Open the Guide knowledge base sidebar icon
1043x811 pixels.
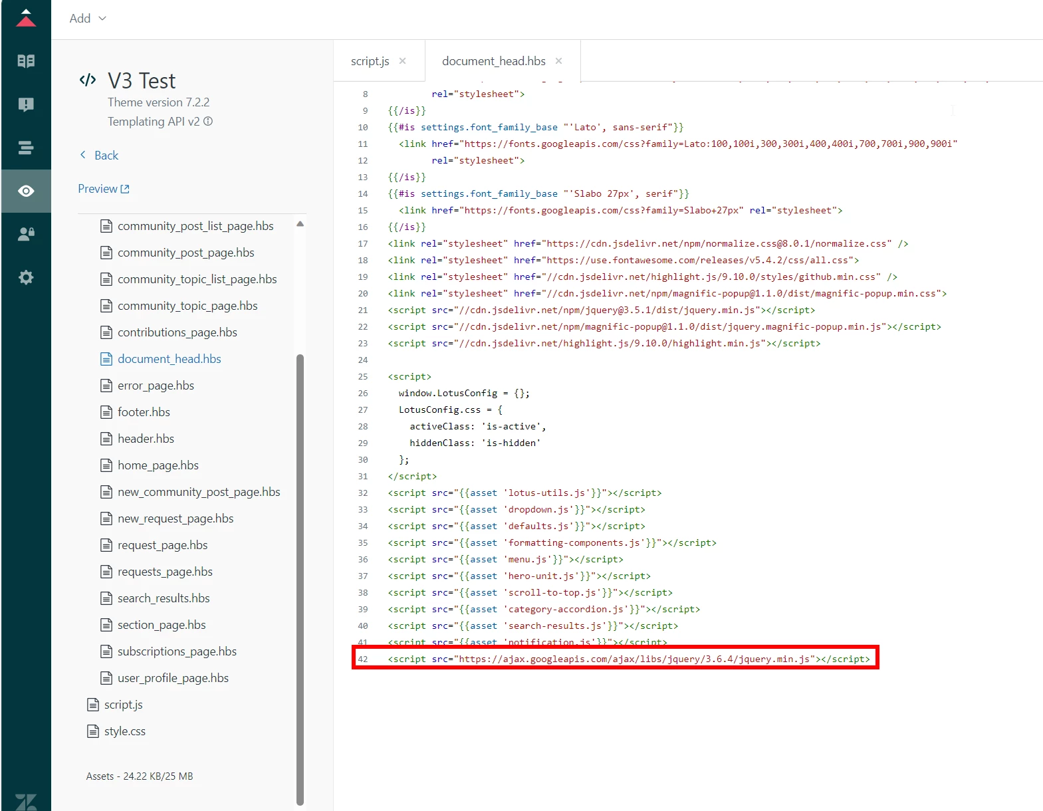tap(26, 61)
